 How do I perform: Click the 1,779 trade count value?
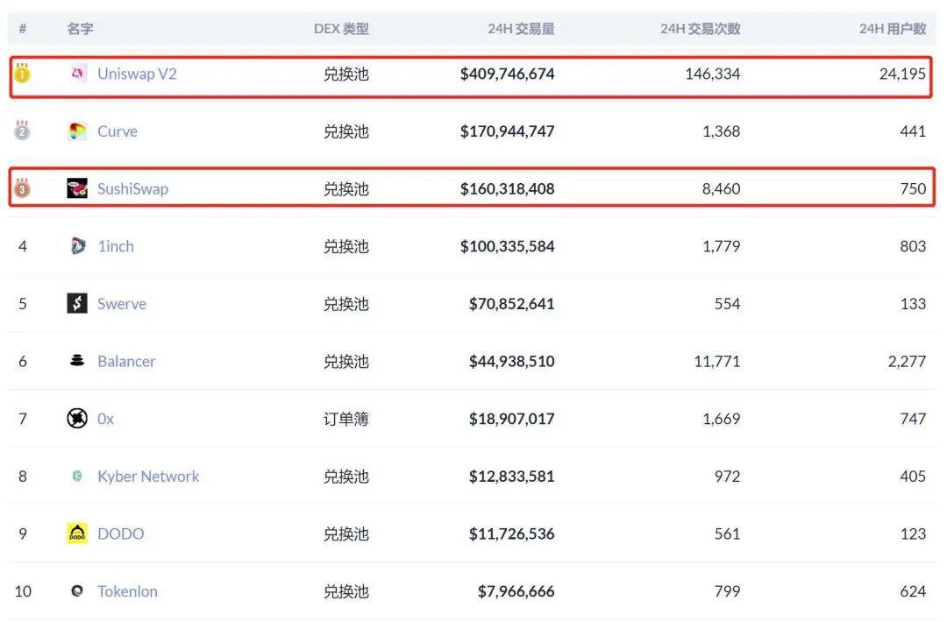pos(721,246)
